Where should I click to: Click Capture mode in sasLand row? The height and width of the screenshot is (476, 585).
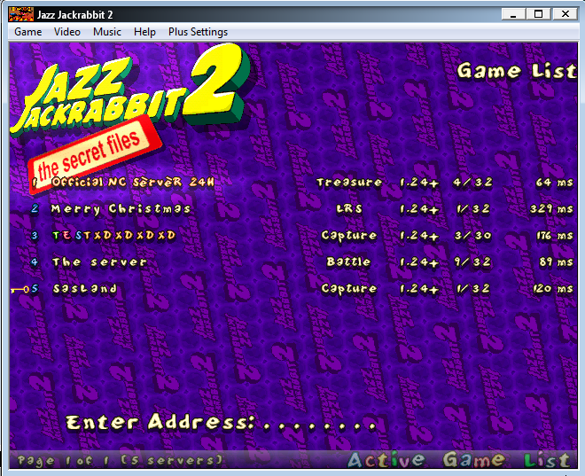click(x=349, y=289)
